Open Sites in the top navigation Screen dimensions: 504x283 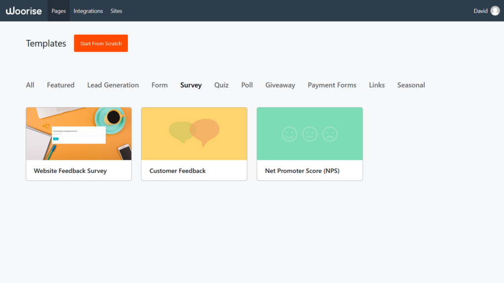coord(116,11)
